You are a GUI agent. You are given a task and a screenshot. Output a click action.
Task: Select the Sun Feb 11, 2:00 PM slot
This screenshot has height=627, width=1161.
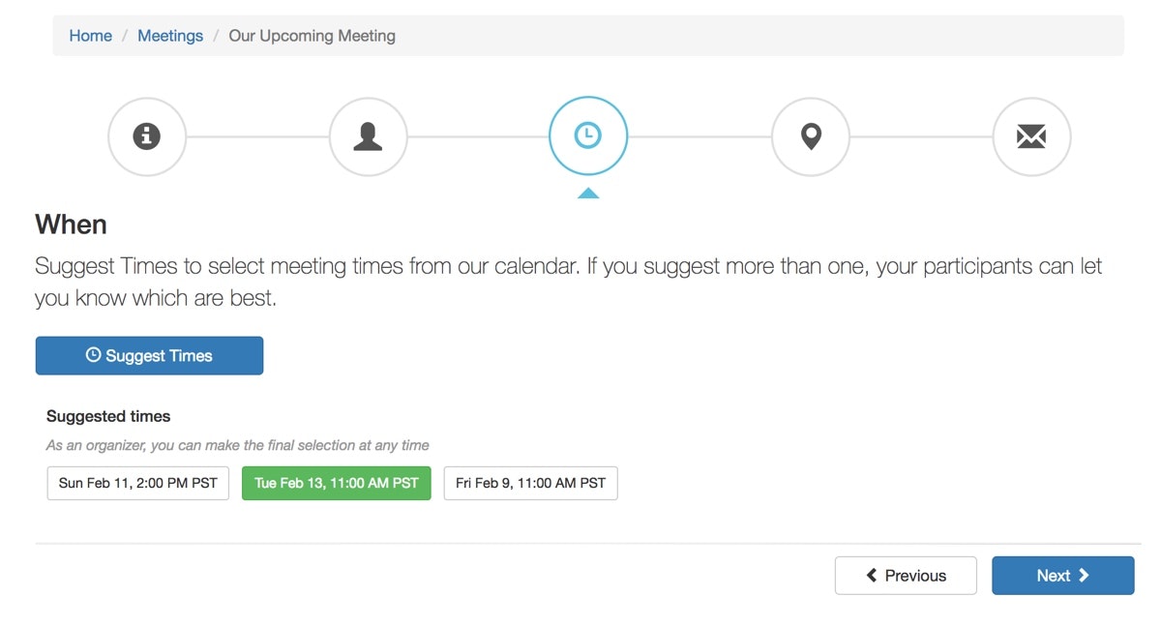click(137, 483)
